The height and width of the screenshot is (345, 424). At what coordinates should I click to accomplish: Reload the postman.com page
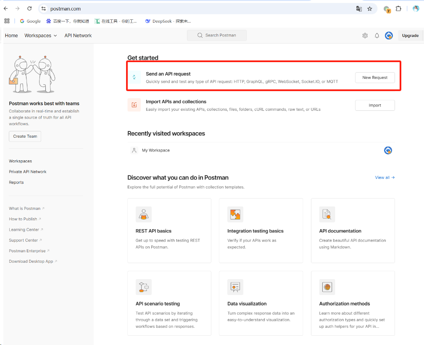click(x=29, y=9)
